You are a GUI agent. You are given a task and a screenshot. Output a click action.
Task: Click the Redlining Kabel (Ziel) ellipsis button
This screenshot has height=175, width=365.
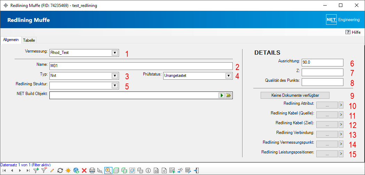click(327, 125)
